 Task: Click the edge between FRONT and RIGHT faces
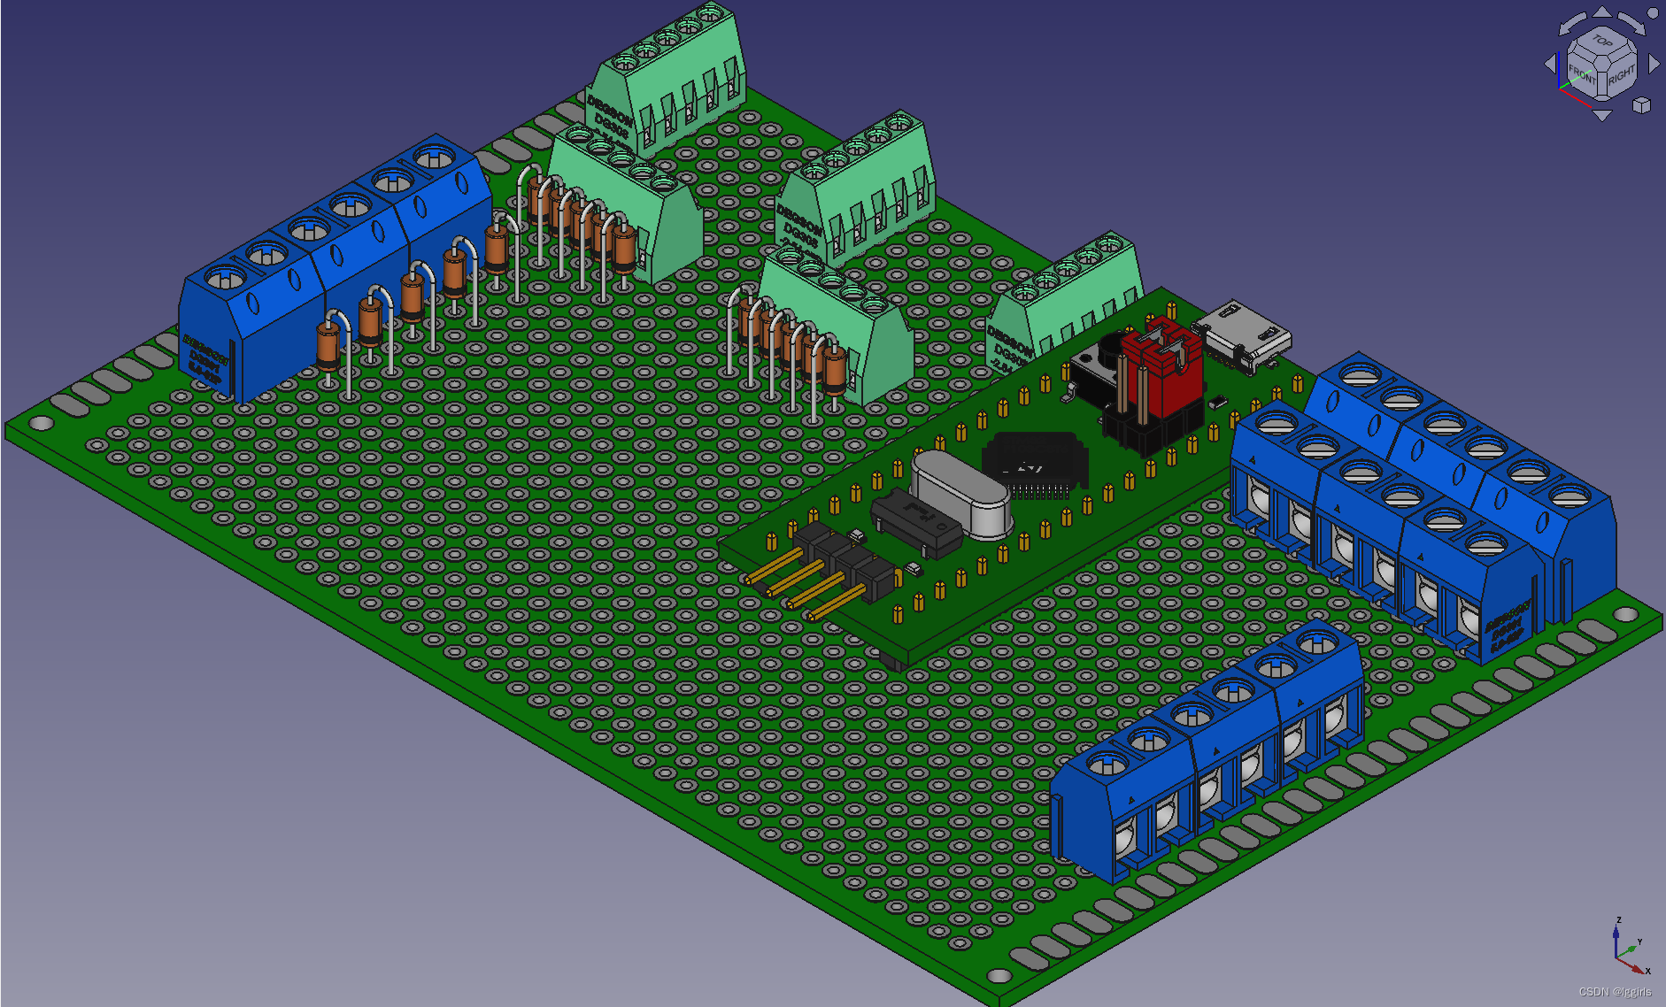1602,82
